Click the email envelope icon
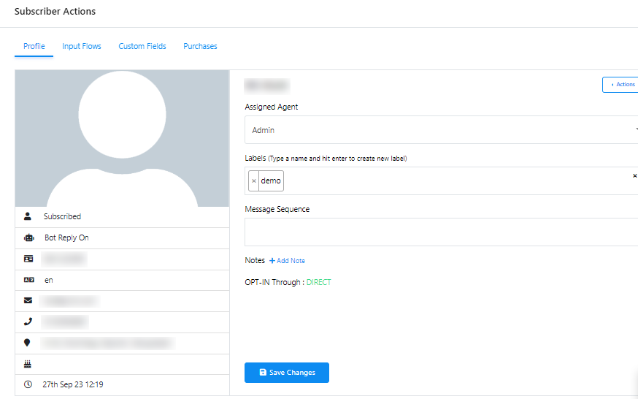Image resolution: width=638 pixels, height=399 pixels. click(x=28, y=300)
